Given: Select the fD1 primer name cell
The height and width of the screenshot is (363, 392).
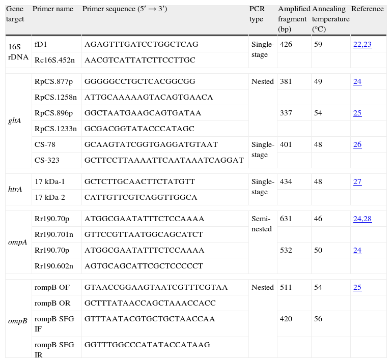Looking at the screenshot, I should tap(40, 44).
